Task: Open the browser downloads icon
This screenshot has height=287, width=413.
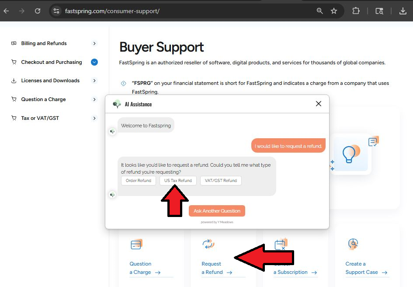Action: pyautogui.click(x=403, y=11)
